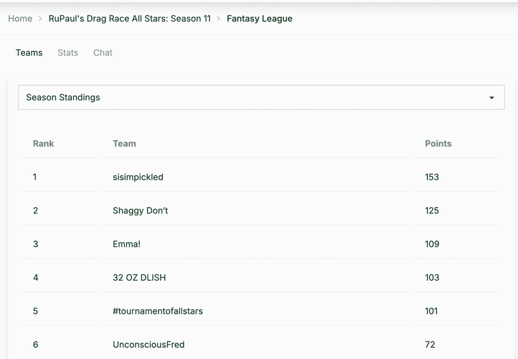This screenshot has height=359, width=518.
Task: Click the 153 points value
Action: pyautogui.click(x=432, y=177)
